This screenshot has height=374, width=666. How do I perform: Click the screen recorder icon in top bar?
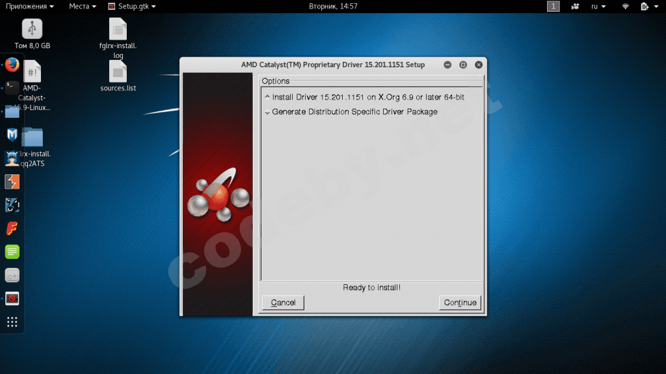[x=574, y=7]
